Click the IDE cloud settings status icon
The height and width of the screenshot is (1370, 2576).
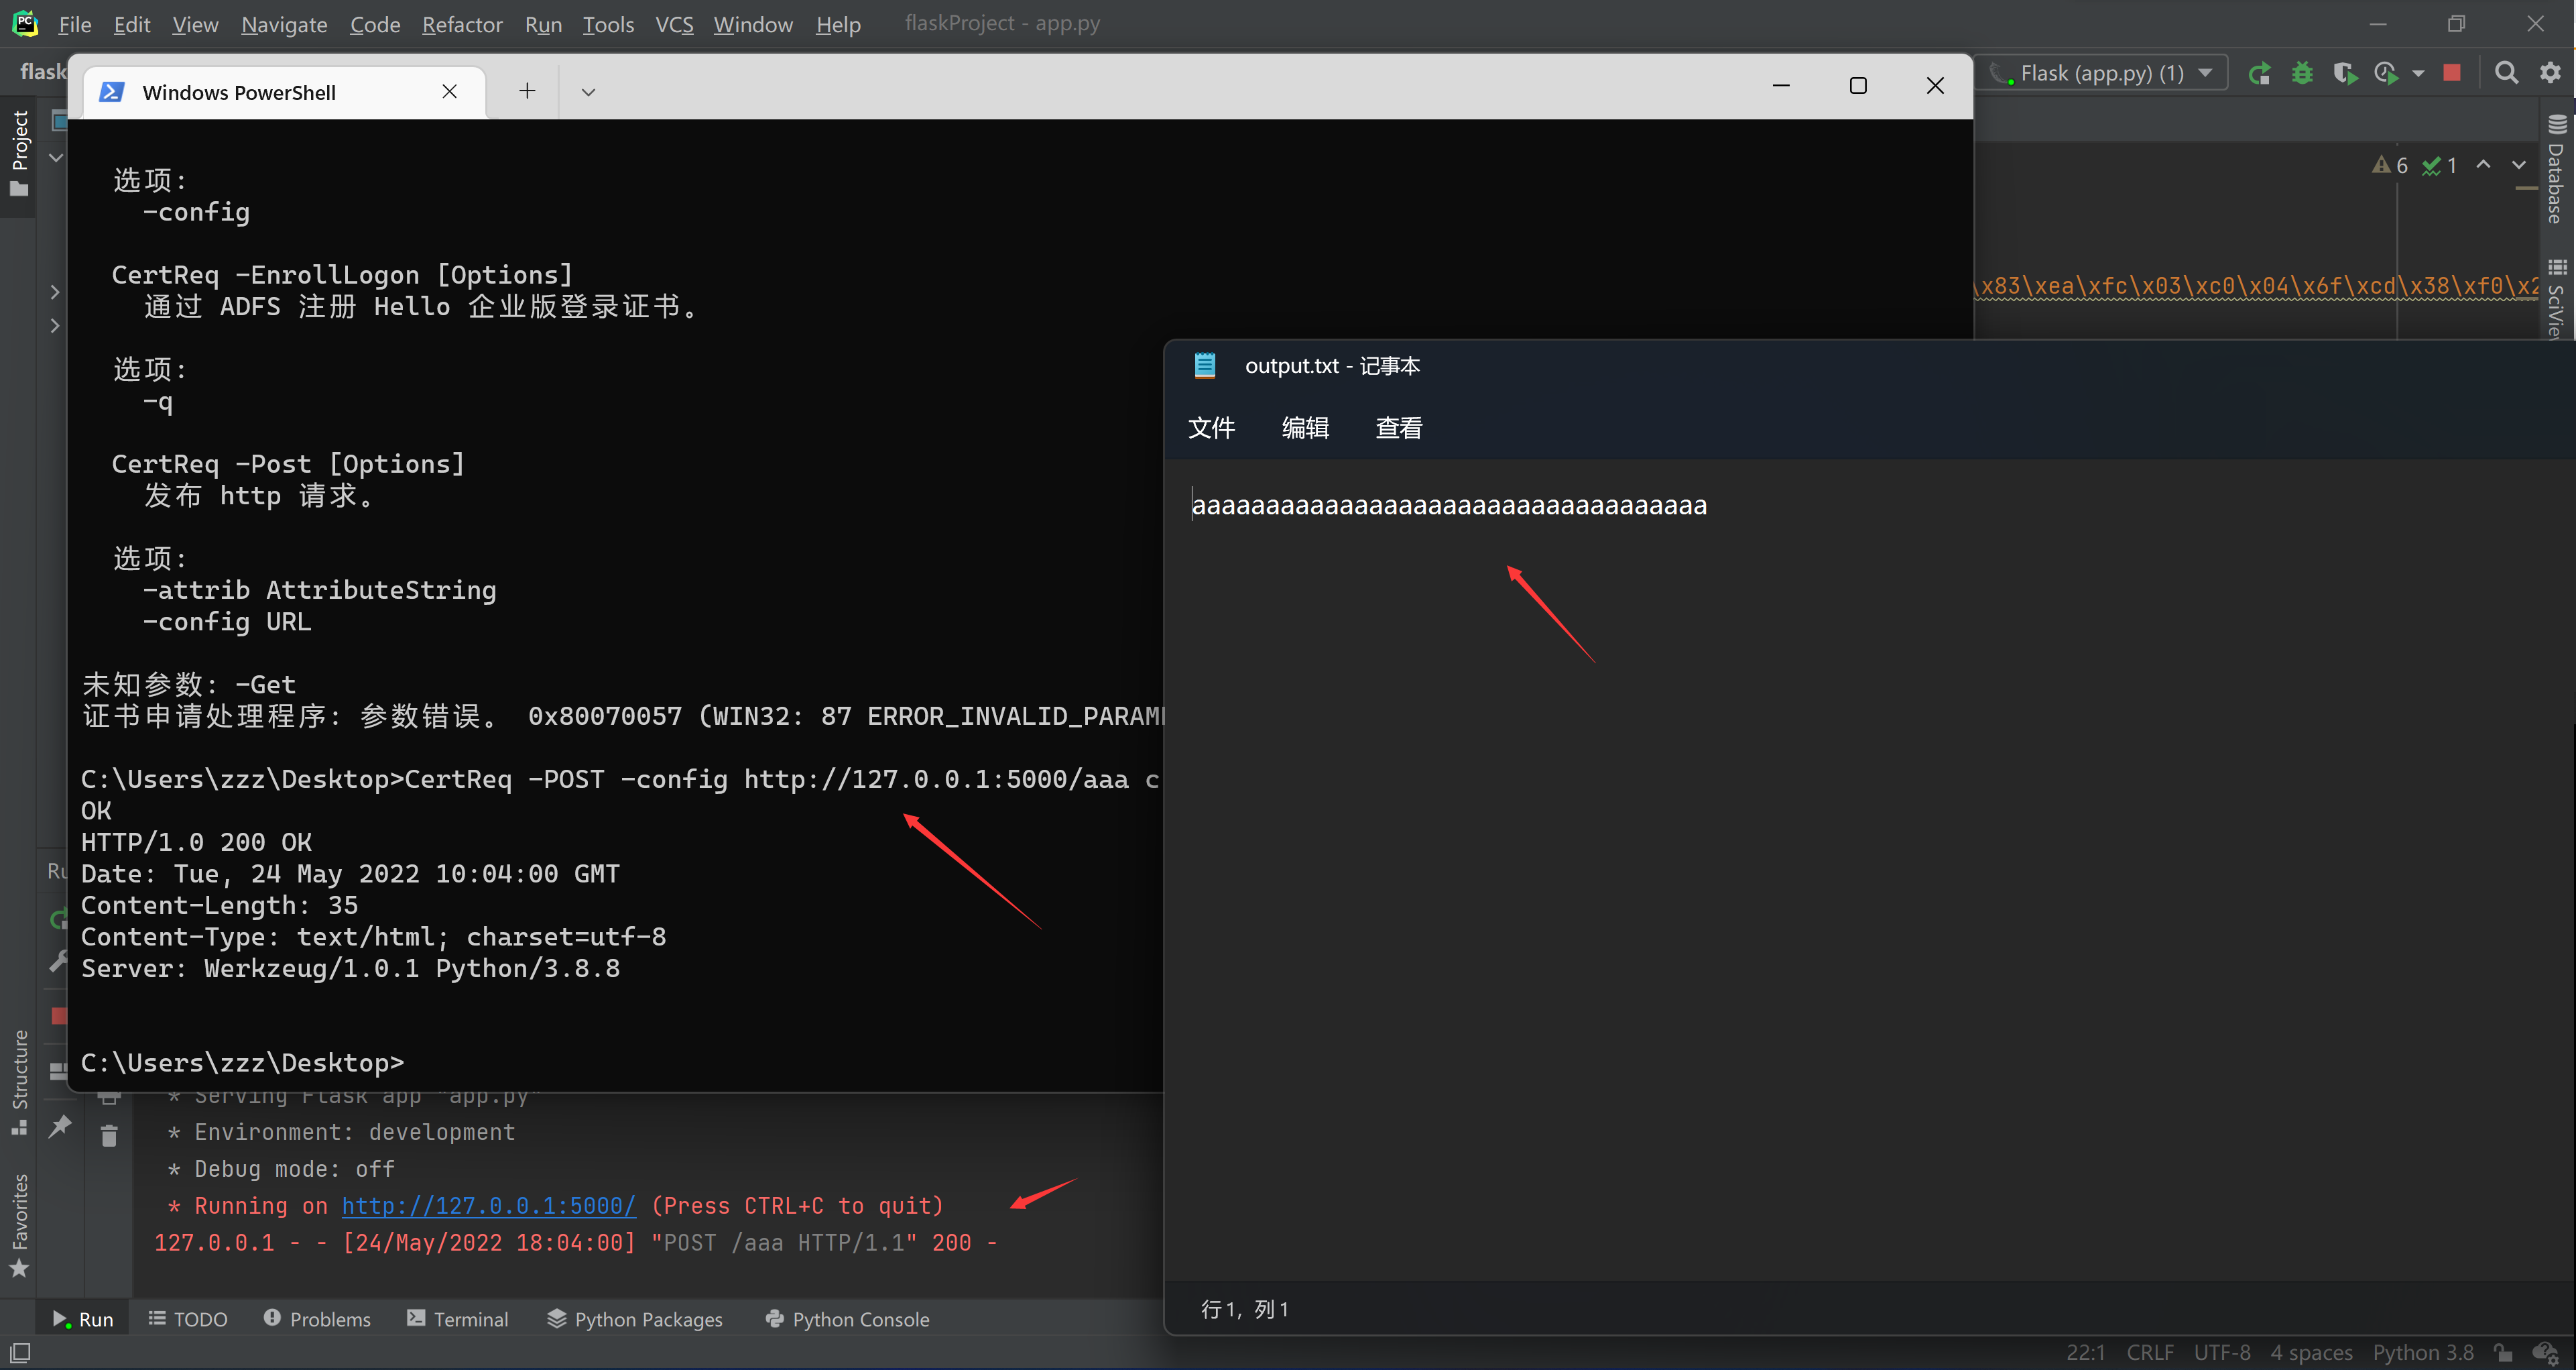coord(2546,1353)
